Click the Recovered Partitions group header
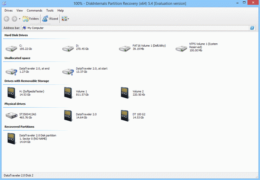The width and height of the screenshot is (260, 180). 19,126
